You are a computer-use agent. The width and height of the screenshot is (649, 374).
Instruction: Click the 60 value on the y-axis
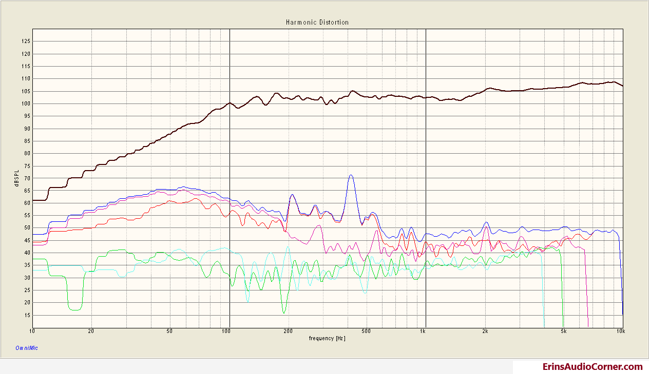coord(28,203)
